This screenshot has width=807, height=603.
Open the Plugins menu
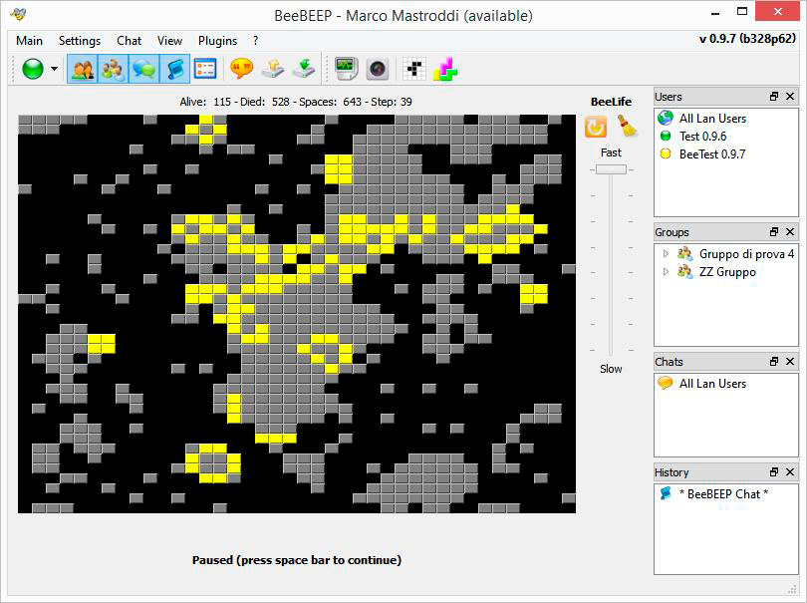tap(218, 41)
